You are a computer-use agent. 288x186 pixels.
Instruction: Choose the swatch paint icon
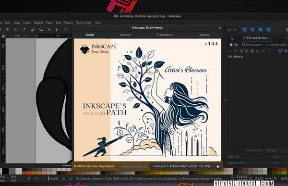263,51
